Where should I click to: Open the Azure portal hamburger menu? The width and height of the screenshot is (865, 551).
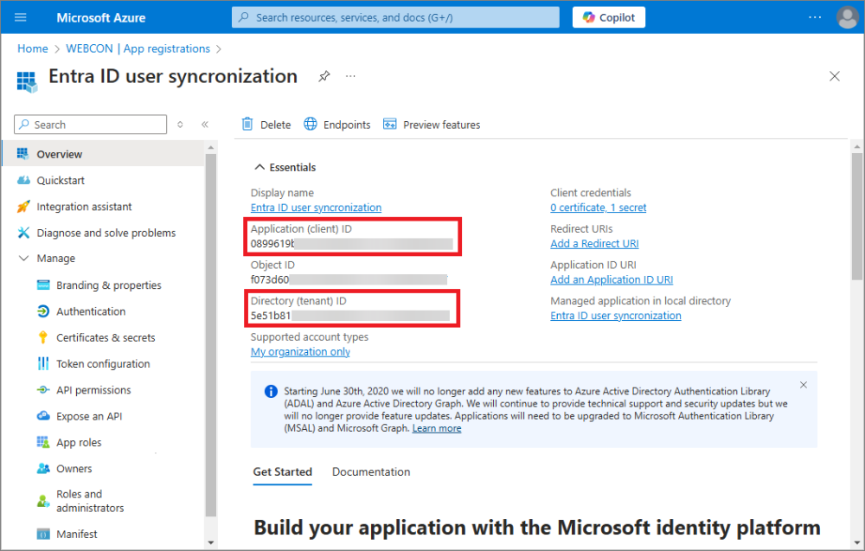(21, 17)
